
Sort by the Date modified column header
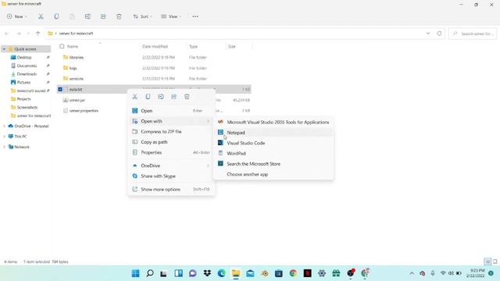coord(155,47)
